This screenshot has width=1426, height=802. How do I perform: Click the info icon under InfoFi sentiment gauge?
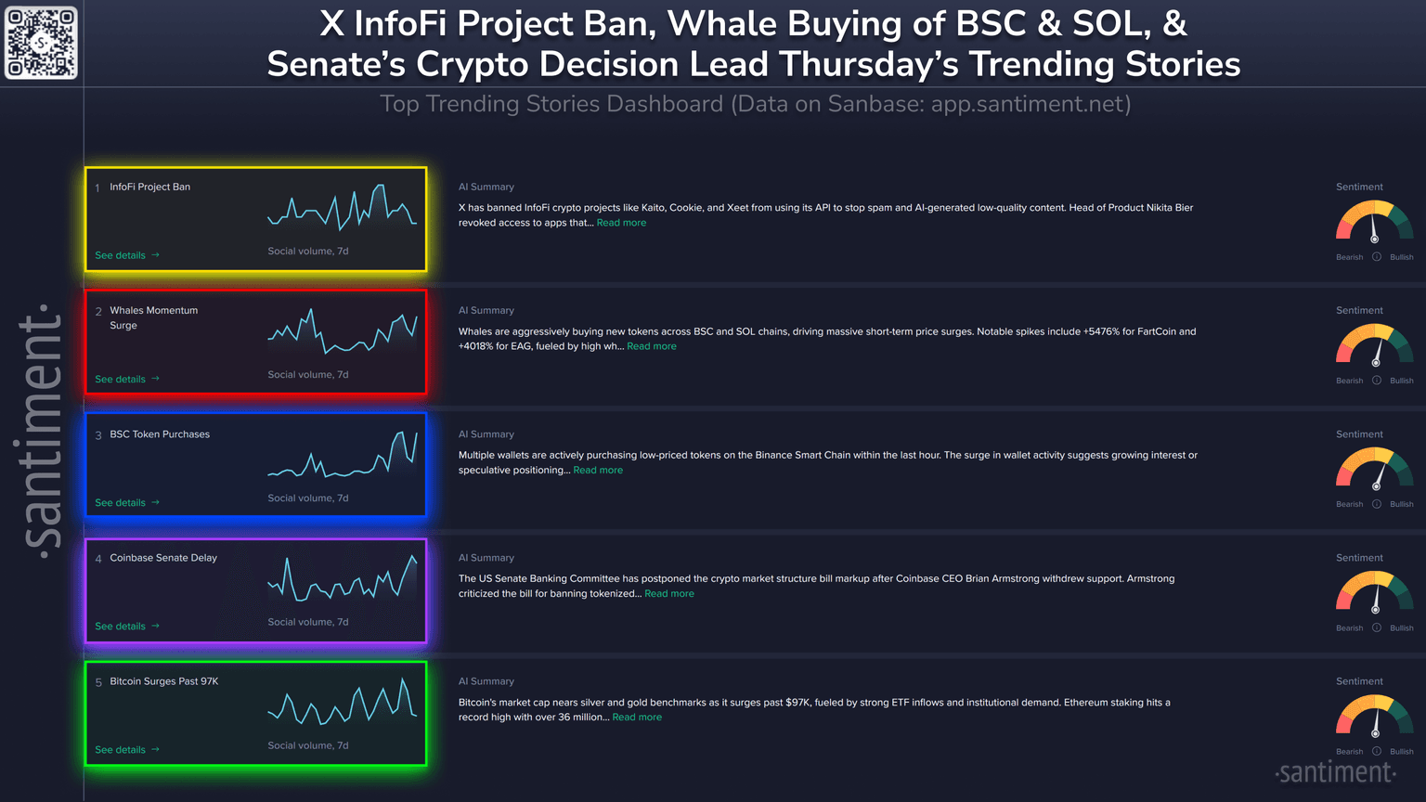click(x=1377, y=257)
